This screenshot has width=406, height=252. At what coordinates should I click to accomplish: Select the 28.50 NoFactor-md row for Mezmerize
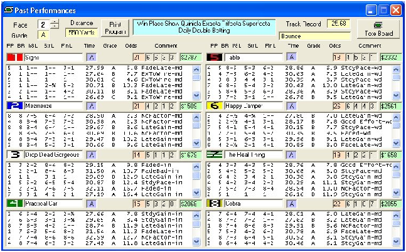click(99, 116)
